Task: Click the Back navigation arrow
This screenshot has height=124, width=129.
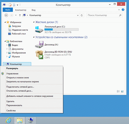Action: click(6, 15)
